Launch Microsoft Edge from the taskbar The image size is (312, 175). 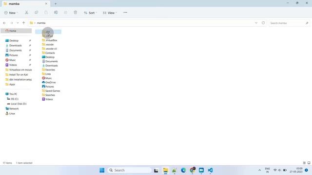click(183, 170)
